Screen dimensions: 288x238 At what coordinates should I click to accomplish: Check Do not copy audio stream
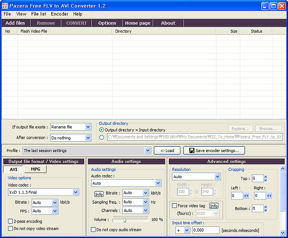93,230
